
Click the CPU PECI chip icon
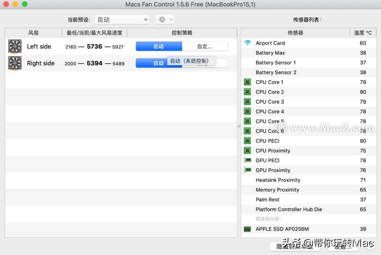[247, 141]
